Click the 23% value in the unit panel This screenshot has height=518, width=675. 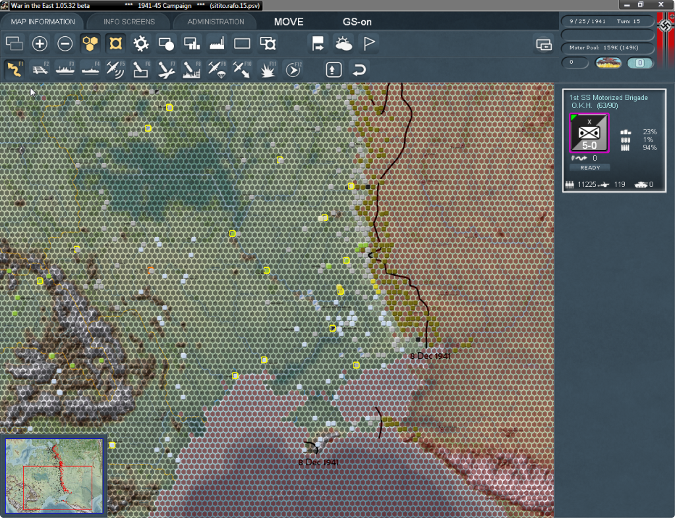(649, 132)
